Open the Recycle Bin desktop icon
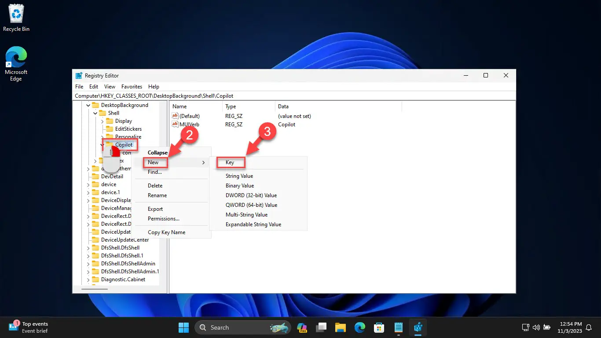601x338 pixels. click(16, 18)
